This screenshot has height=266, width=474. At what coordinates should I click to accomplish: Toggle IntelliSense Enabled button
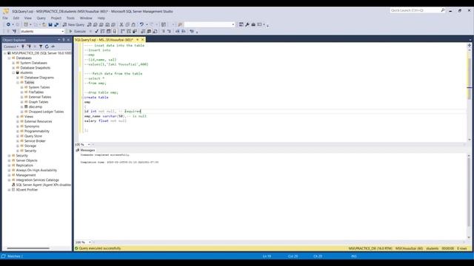pos(115,31)
